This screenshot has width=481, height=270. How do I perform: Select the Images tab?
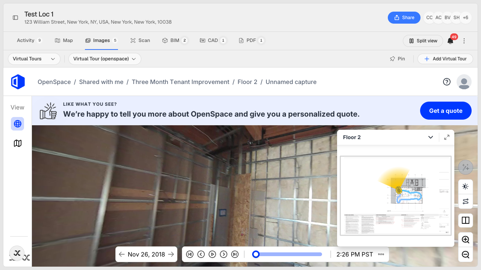pos(101,40)
